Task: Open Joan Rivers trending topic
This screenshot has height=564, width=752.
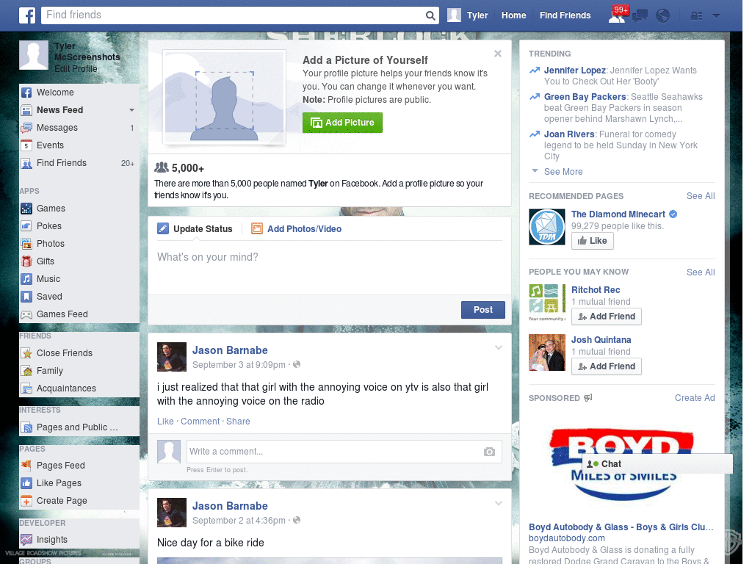Action: (x=569, y=134)
